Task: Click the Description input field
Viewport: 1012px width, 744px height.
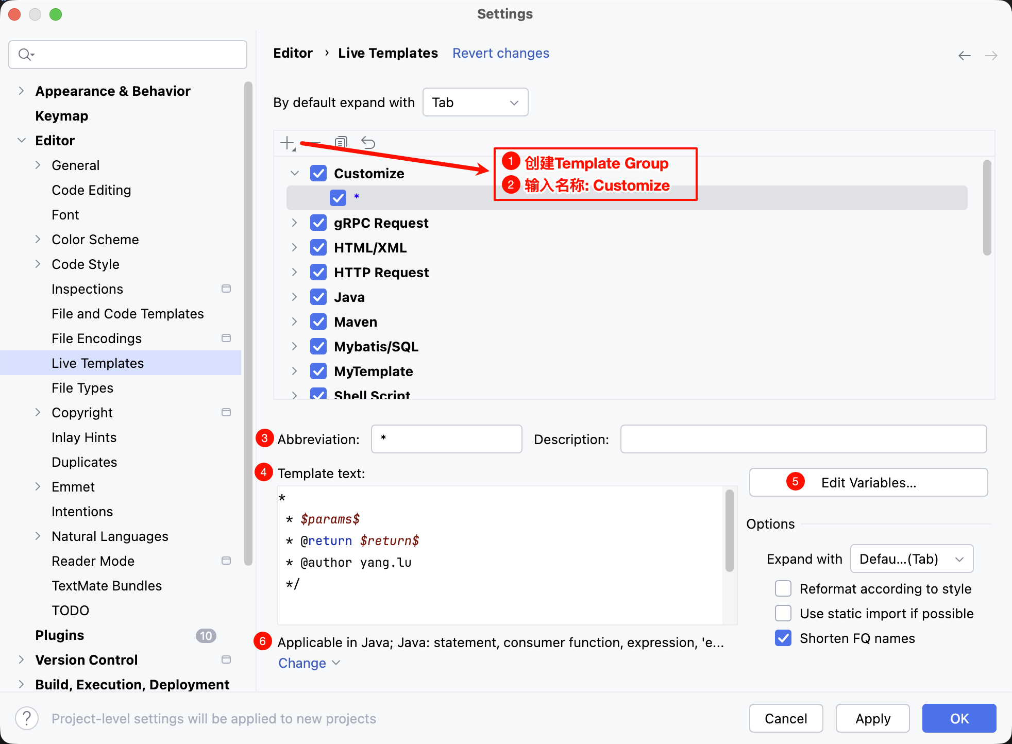Action: click(x=803, y=439)
